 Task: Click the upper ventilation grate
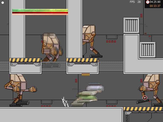tap(131, 25)
